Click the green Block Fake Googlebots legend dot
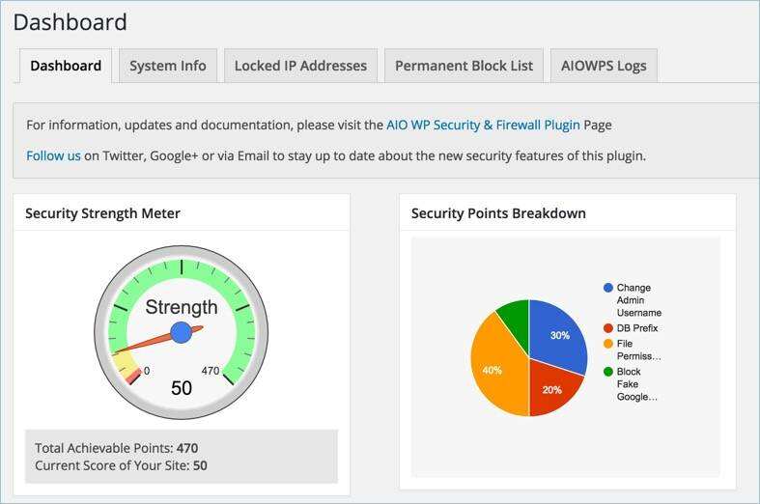The height and width of the screenshot is (504, 760). (x=608, y=372)
